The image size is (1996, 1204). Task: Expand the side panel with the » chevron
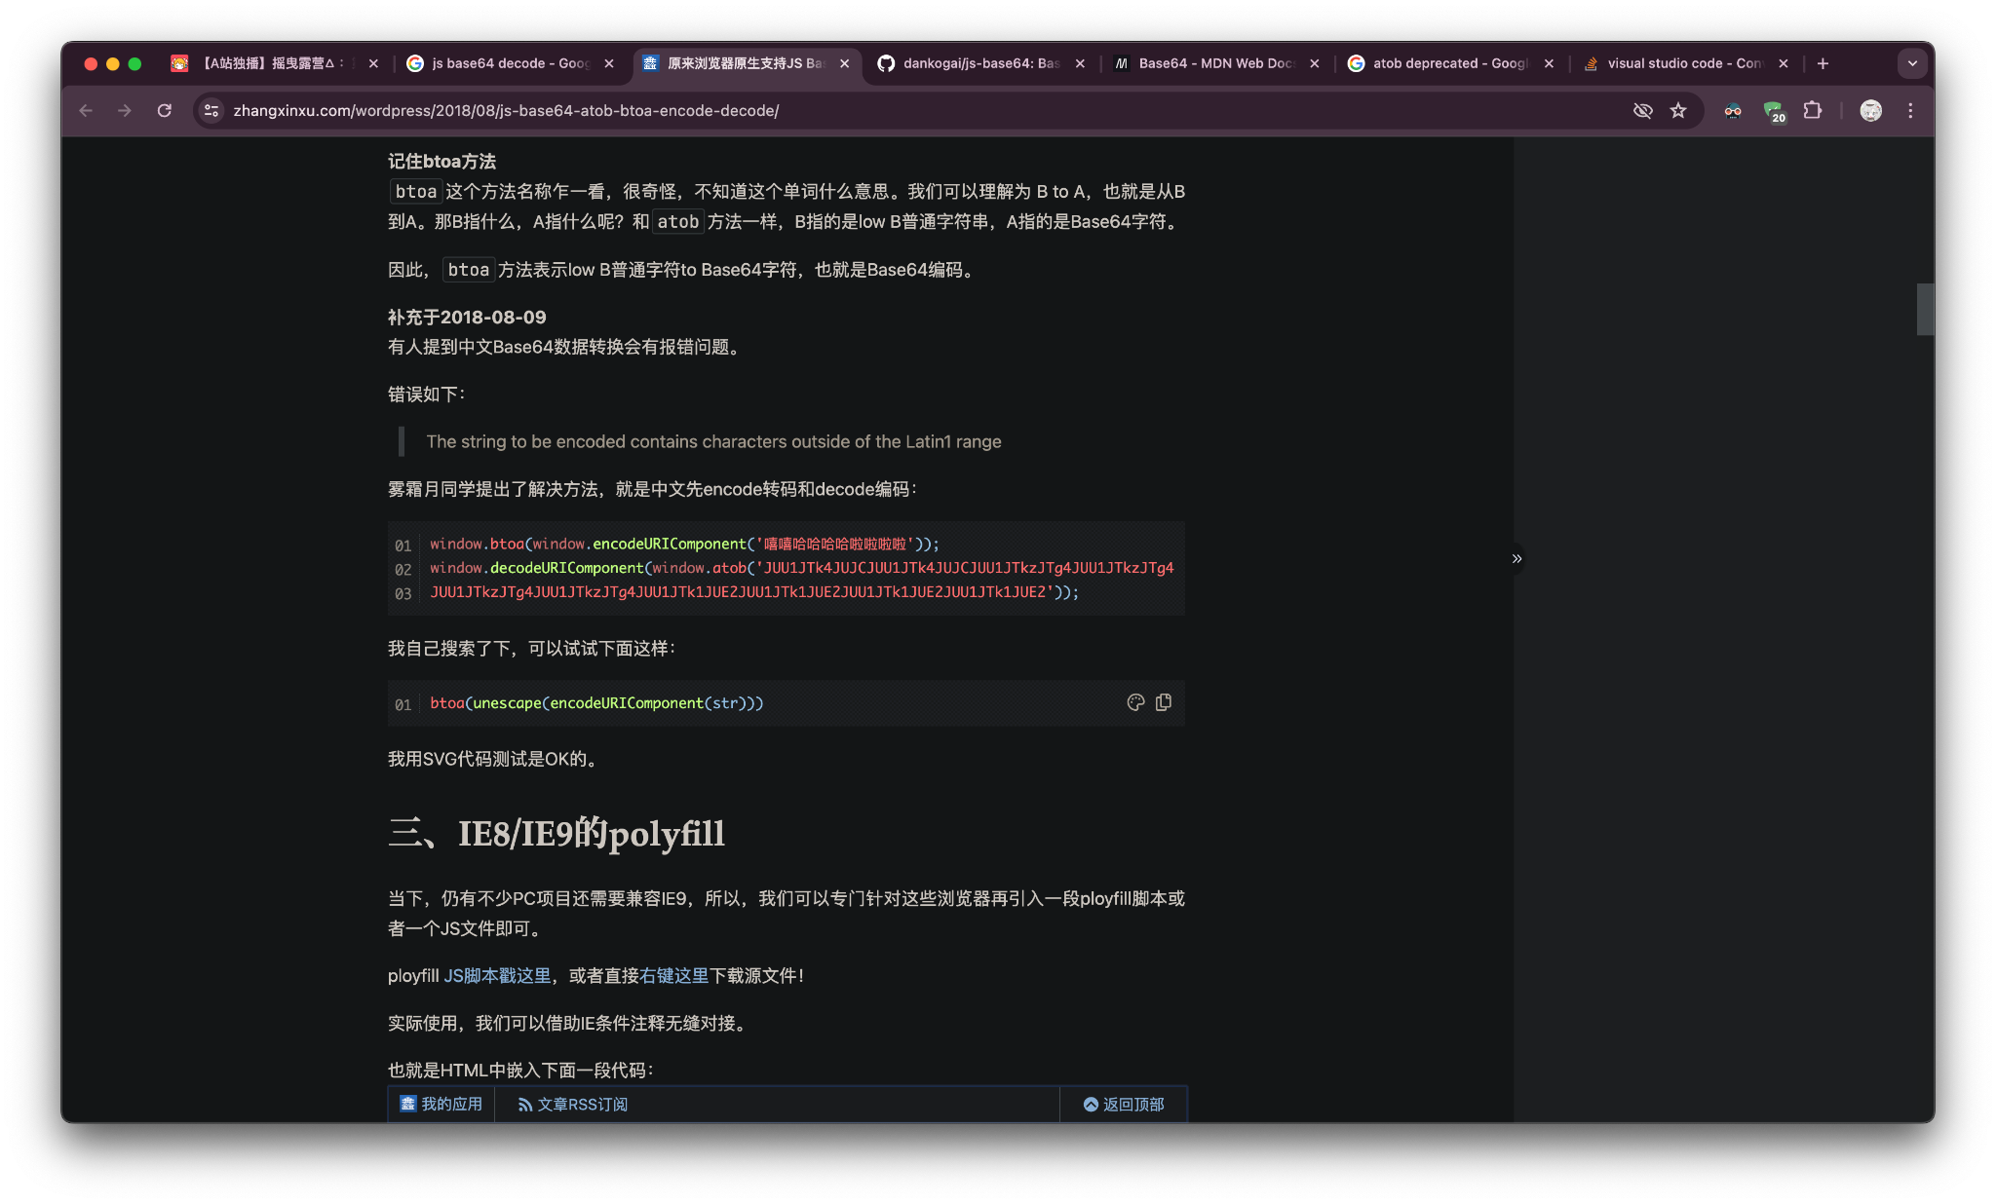point(1516,558)
